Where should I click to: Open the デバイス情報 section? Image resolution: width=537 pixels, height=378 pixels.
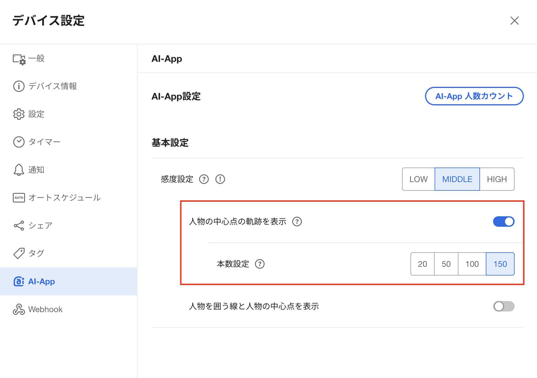point(52,86)
